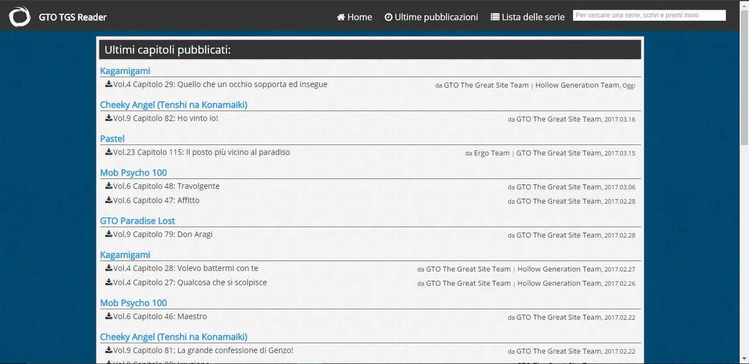Image resolution: width=749 pixels, height=364 pixels.
Task: Open the first Mob Psycho 100 series heading
Action: click(x=133, y=172)
